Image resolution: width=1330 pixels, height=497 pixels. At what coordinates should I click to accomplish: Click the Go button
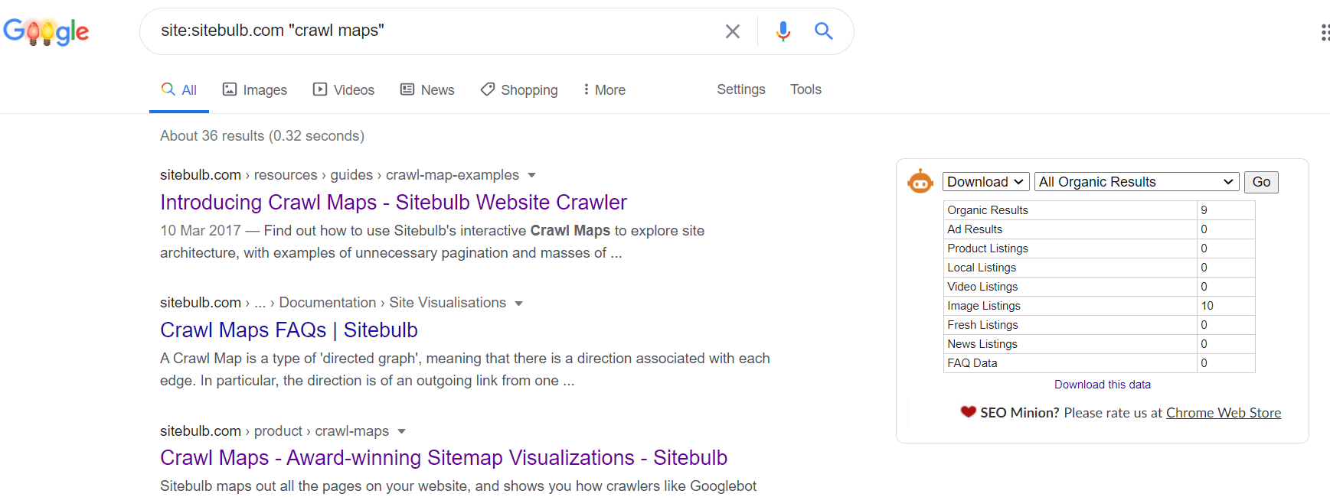click(1261, 182)
